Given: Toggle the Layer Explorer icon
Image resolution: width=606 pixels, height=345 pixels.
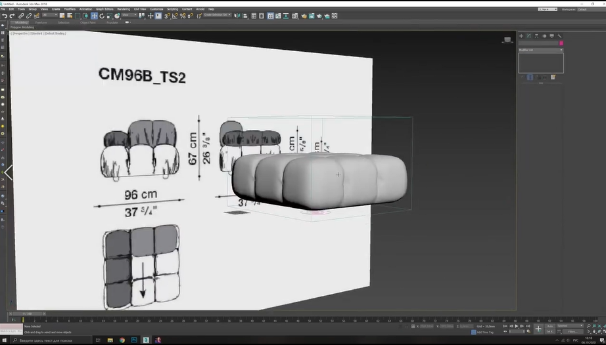Looking at the screenshot, I should click(262, 16).
